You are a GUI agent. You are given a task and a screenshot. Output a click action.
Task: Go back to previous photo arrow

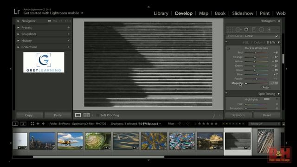[x=38, y=124]
